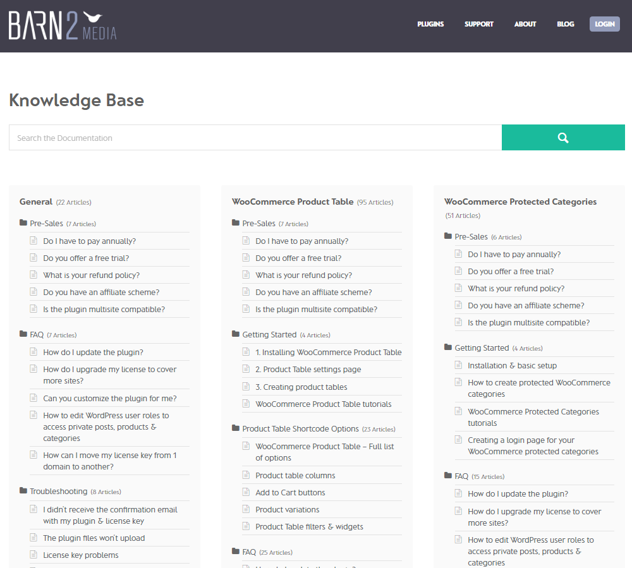Open 'Do I have to pay annually?' in General
Image resolution: width=632 pixels, height=568 pixels.
tap(90, 241)
